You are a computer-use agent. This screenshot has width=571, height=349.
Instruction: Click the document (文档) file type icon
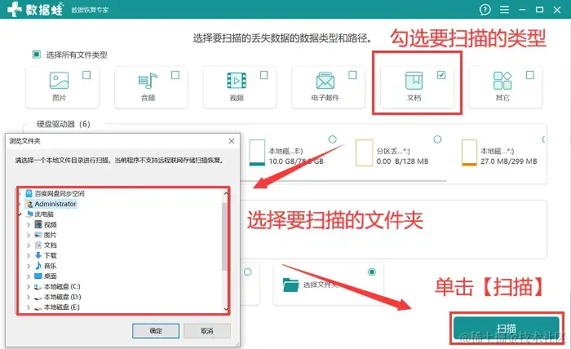click(x=414, y=81)
